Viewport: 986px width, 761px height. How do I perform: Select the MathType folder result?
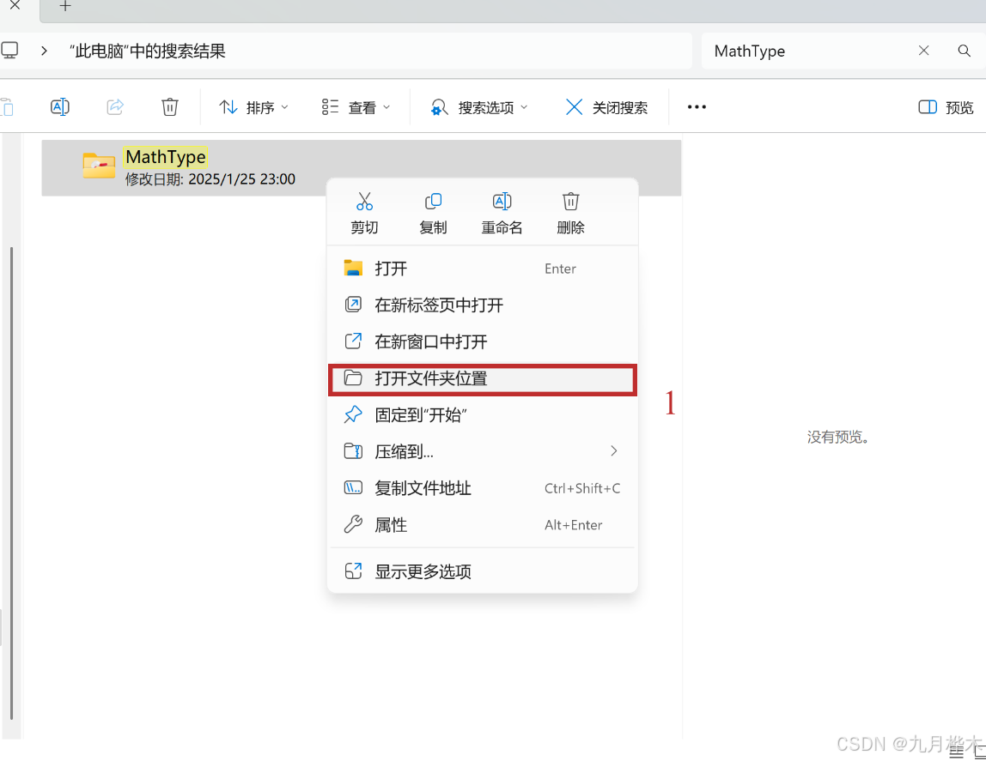(362, 167)
